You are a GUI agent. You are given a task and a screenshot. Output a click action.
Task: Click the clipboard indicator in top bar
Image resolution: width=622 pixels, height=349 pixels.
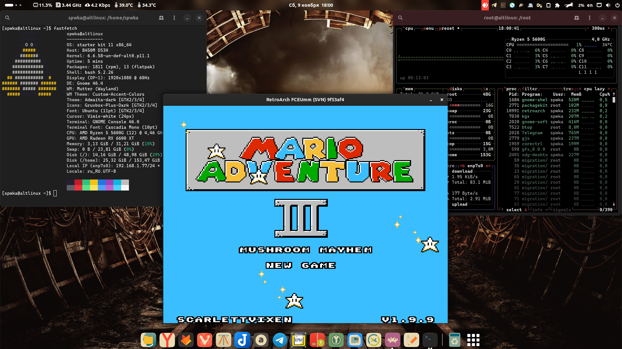tap(548, 5)
